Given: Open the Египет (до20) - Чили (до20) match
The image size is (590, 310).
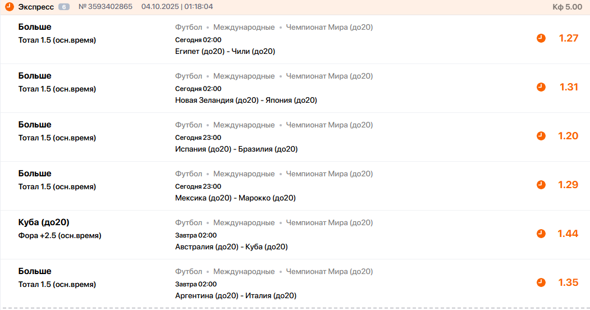Looking at the screenshot, I should 225,52.
